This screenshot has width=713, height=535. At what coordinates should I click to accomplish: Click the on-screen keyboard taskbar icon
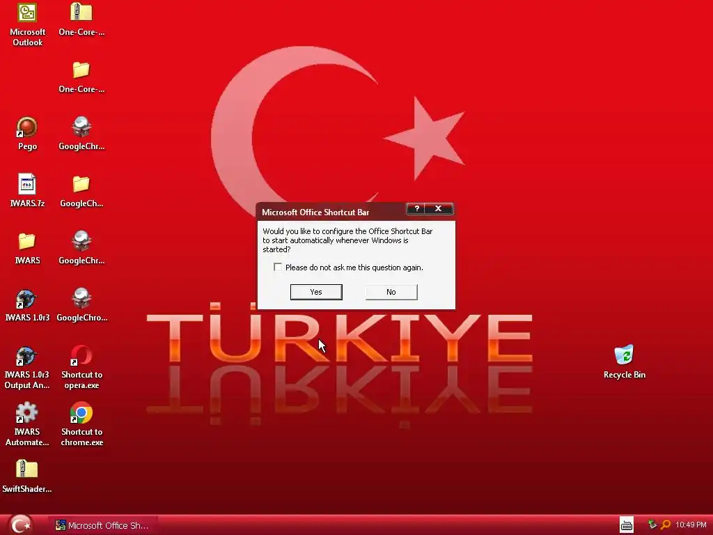[x=627, y=525]
